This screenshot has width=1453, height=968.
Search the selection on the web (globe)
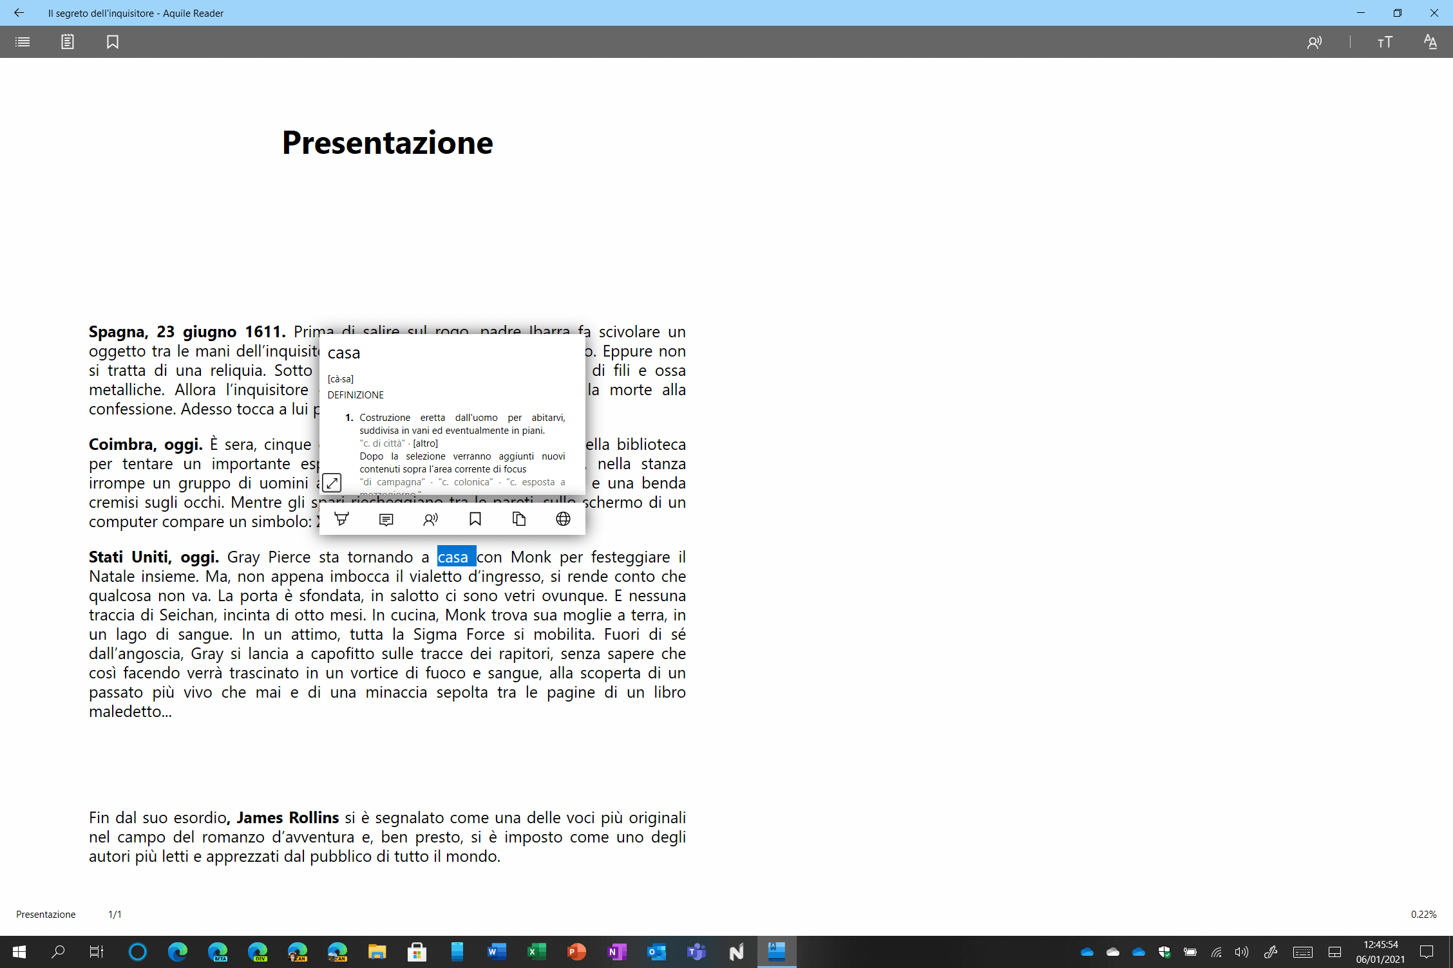click(563, 519)
